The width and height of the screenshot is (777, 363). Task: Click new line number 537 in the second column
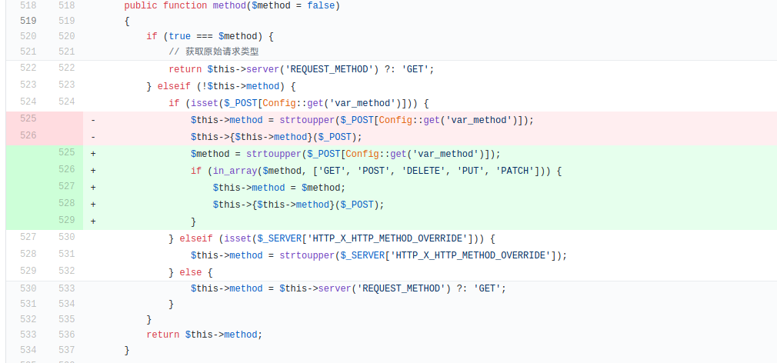pos(66,351)
